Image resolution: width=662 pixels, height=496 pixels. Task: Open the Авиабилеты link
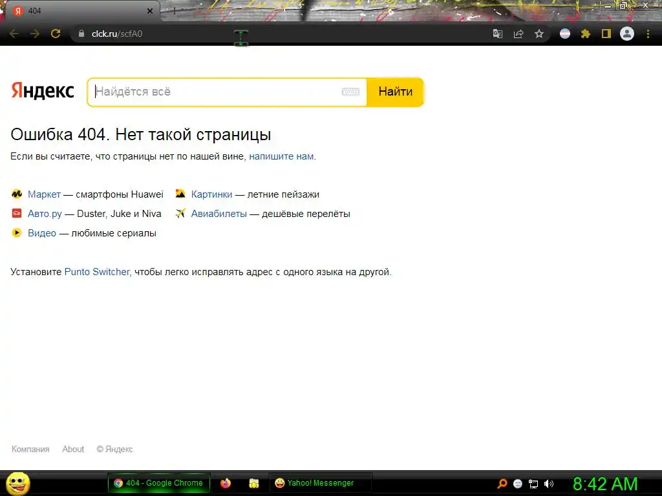click(219, 214)
